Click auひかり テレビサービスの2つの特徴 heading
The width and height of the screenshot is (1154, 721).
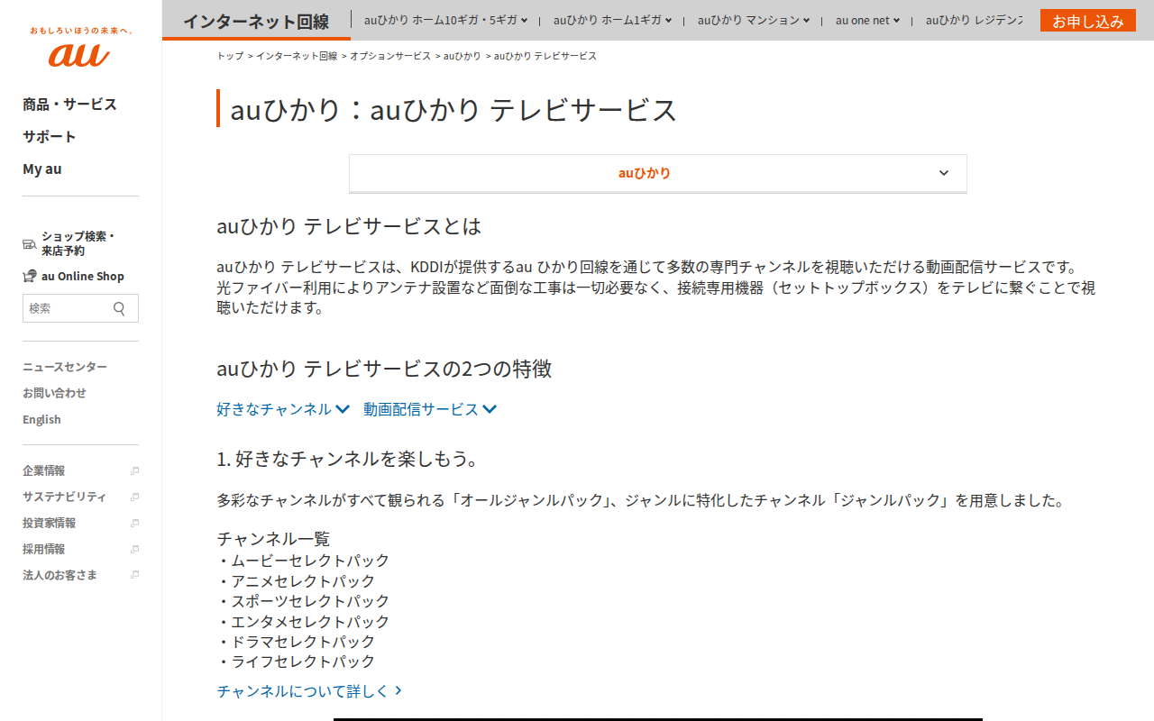click(384, 369)
